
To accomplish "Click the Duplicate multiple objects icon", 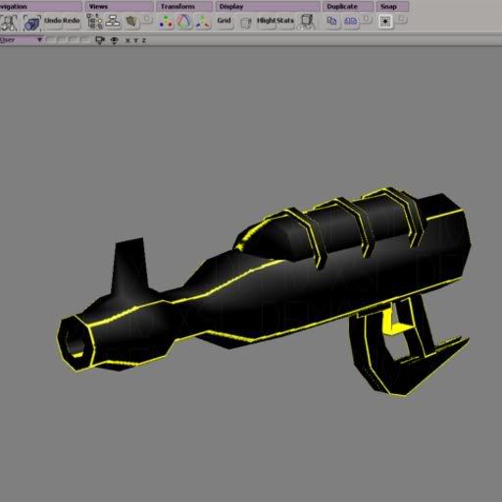I will pos(350,22).
